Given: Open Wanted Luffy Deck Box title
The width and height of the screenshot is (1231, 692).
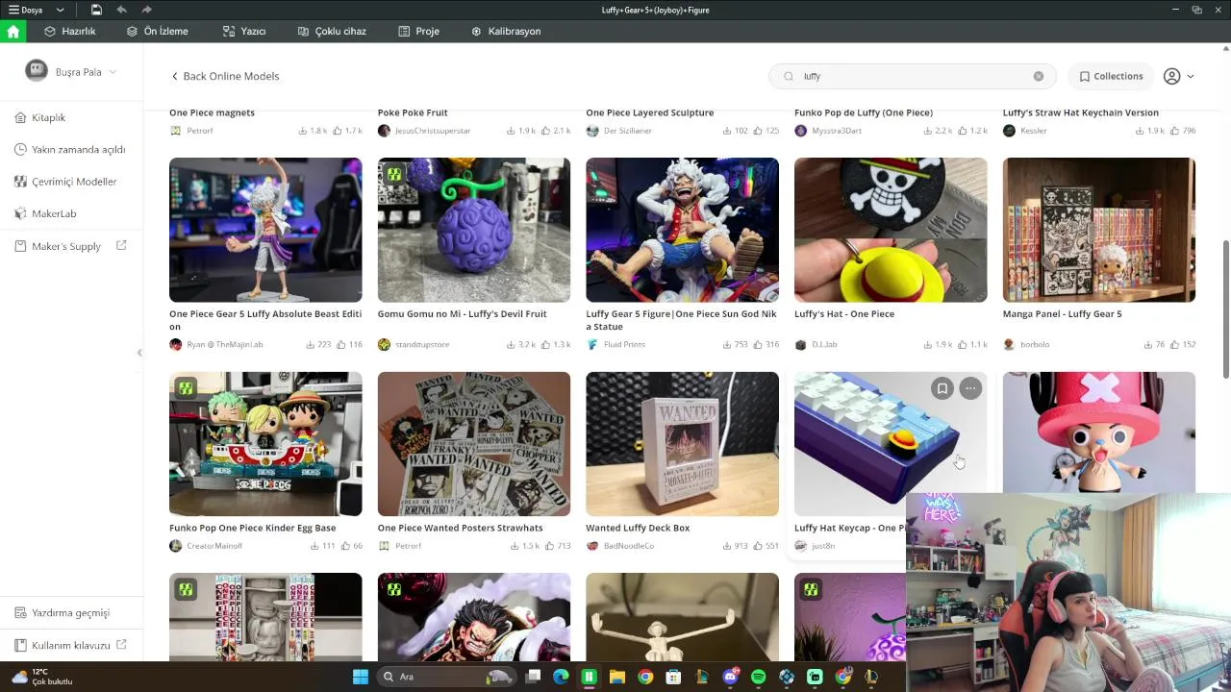Looking at the screenshot, I should pos(638,528).
